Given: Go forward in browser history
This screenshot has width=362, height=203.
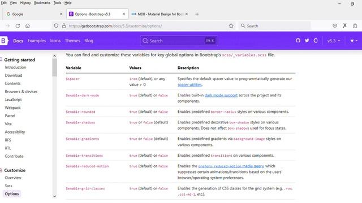Looking at the screenshot, I should point(8,26).
